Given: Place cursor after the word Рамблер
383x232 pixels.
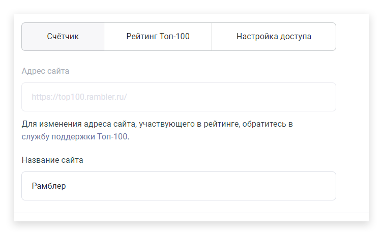Looking at the screenshot, I should (66, 186).
